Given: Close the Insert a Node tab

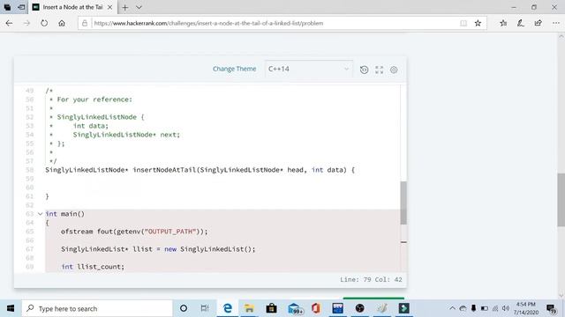Looking at the screenshot, I should pyautogui.click(x=110, y=7).
